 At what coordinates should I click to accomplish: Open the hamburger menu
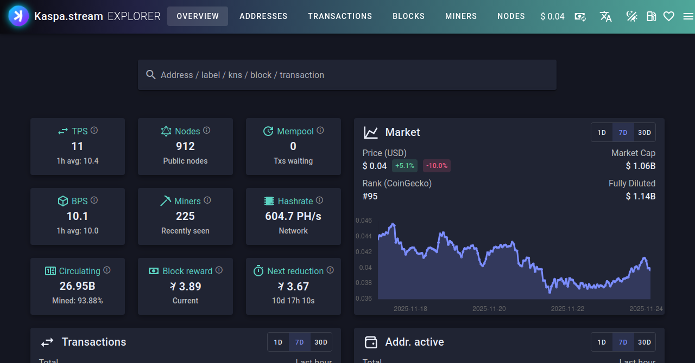pos(688,16)
